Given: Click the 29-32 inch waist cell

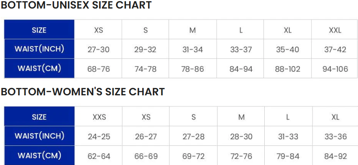Looking at the screenshot, I should (x=145, y=50).
